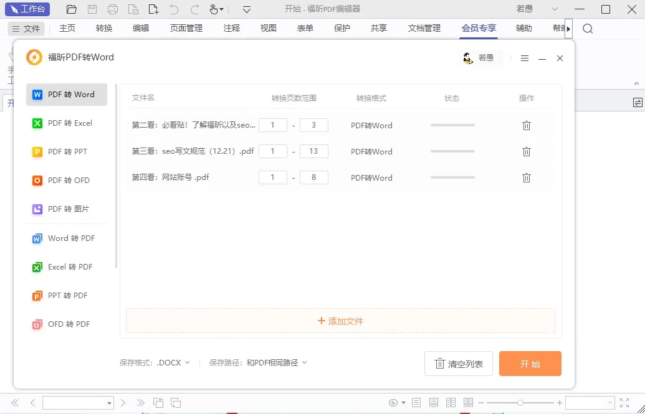Click the printer icon in the quick toolbar
The image size is (645, 414).
[112, 9]
